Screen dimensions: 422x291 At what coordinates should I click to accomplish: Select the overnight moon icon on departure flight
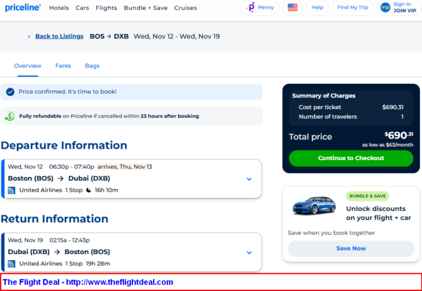click(x=89, y=190)
